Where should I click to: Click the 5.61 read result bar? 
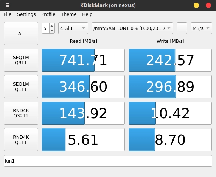(83, 139)
